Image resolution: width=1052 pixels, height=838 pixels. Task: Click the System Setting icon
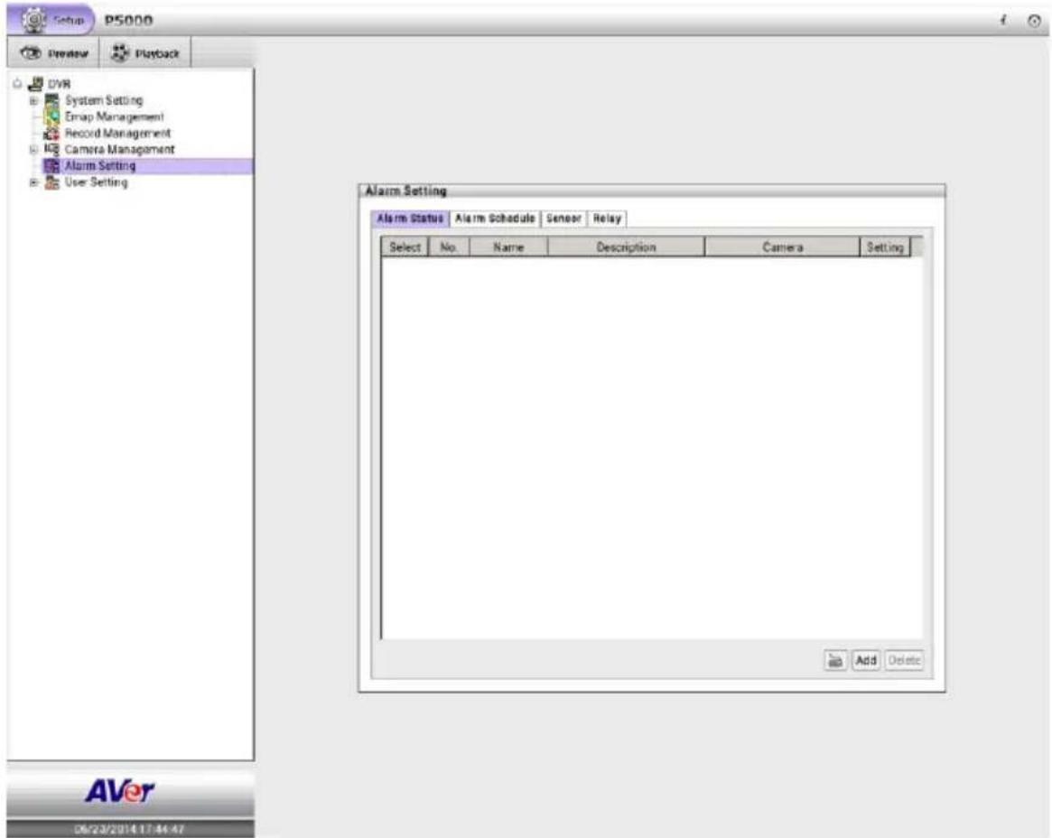(51, 100)
